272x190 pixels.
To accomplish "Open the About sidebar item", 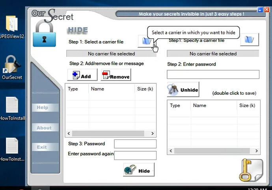I will coord(45,128).
